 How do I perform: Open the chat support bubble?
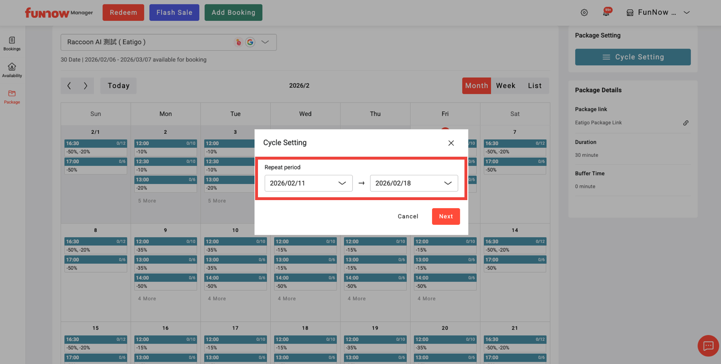tap(708, 345)
